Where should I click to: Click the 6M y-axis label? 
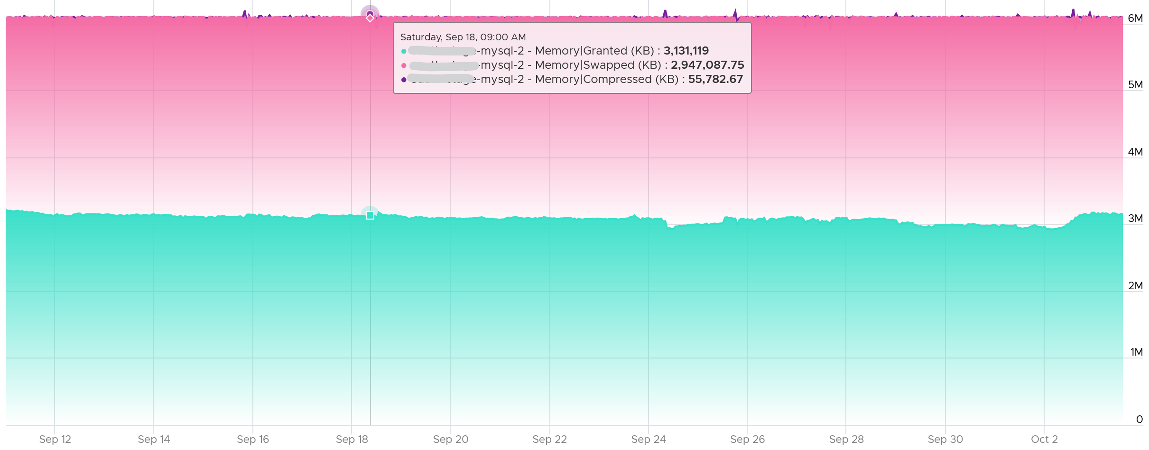[x=1135, y=18]
